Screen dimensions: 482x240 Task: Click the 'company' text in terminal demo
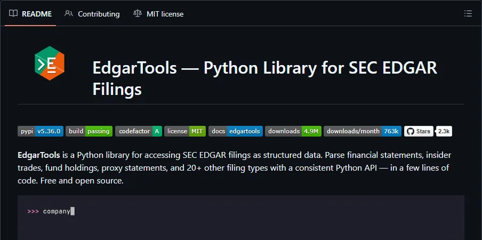pyautogui.click(x=57, y=211)
